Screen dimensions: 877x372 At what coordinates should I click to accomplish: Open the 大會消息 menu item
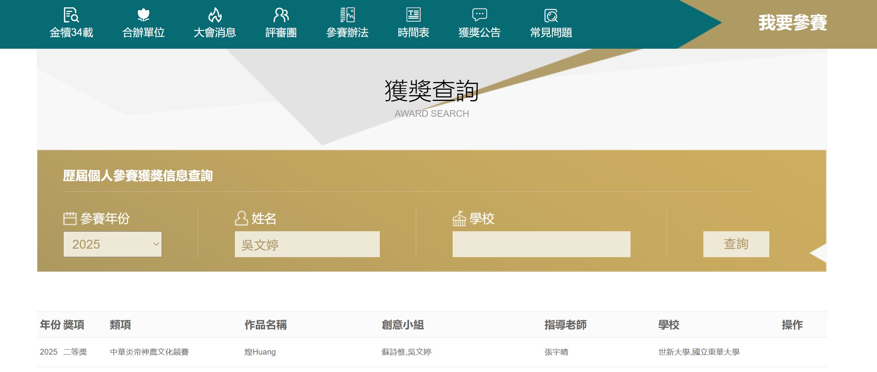click(x=215, y=32)
